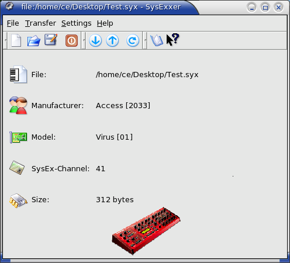Click the File document icon with keyboard
The width and height of the screenshot is (290, 263).
(x=18, y=75)
